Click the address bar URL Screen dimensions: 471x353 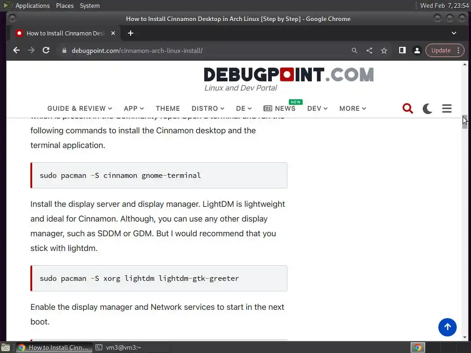(137, 51)
